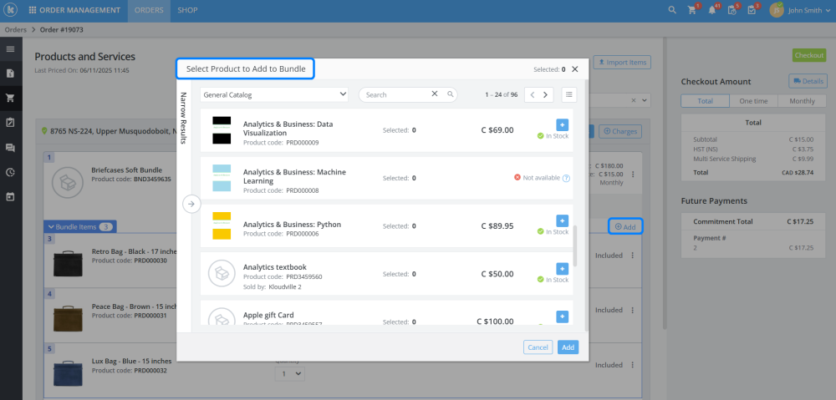Click Import Items button

pyautogui.click(x=622, y=63)
